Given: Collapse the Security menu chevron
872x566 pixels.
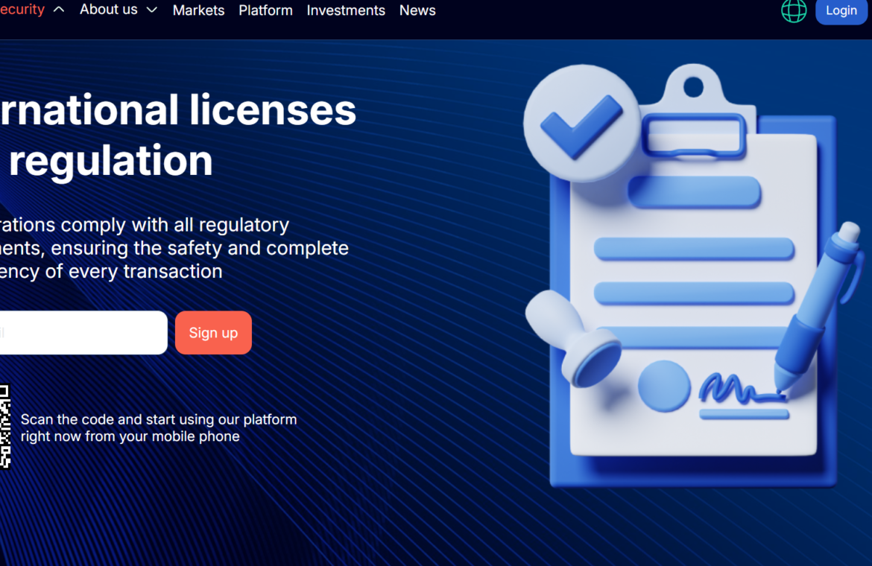Looking at the screenshot, I should (x=59, y=10).
